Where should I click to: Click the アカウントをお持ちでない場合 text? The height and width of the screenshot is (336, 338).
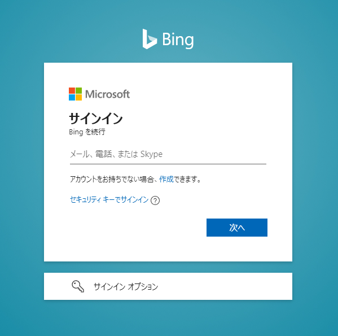coord(112,179)
